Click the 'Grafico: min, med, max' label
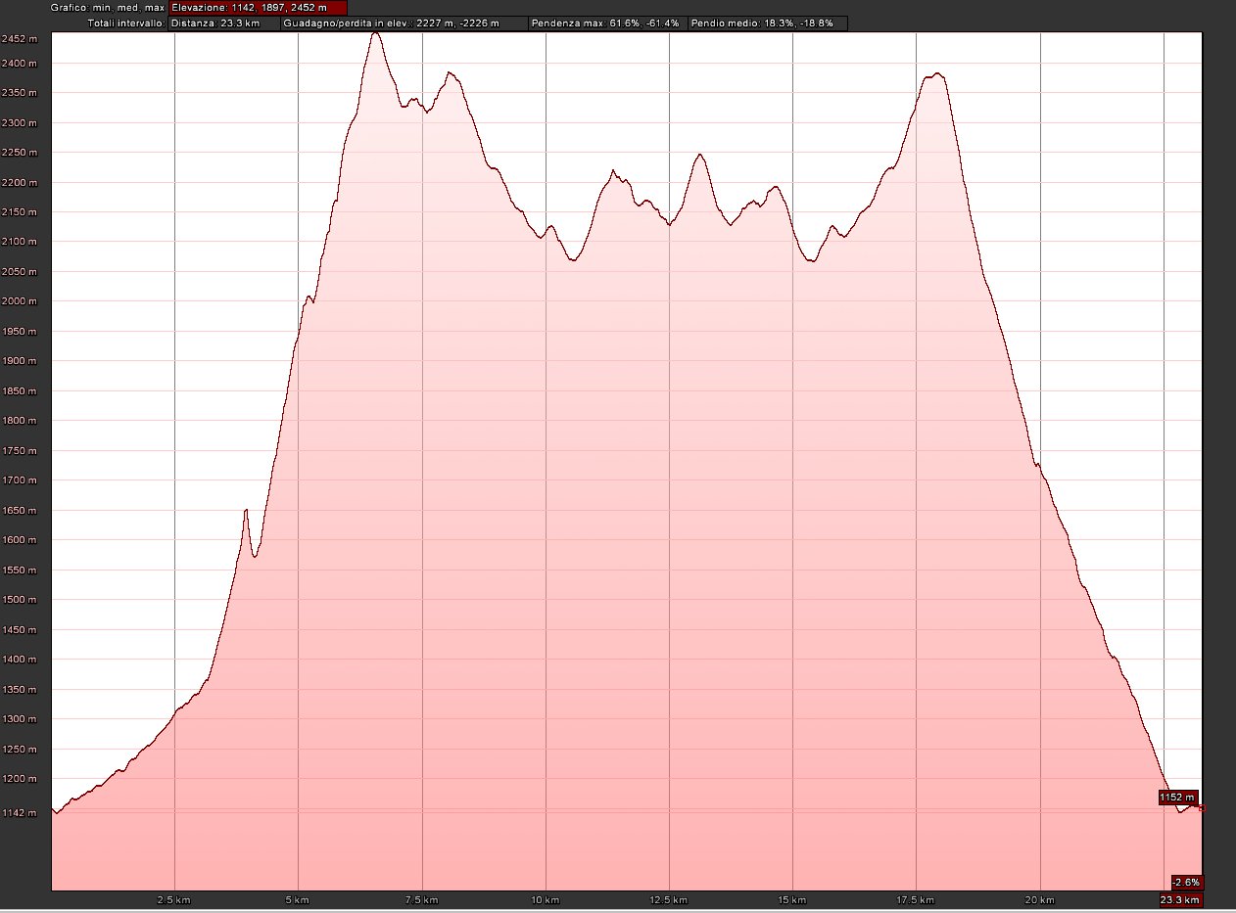The width and height of the screenshot is (1236, 913). 109,8
